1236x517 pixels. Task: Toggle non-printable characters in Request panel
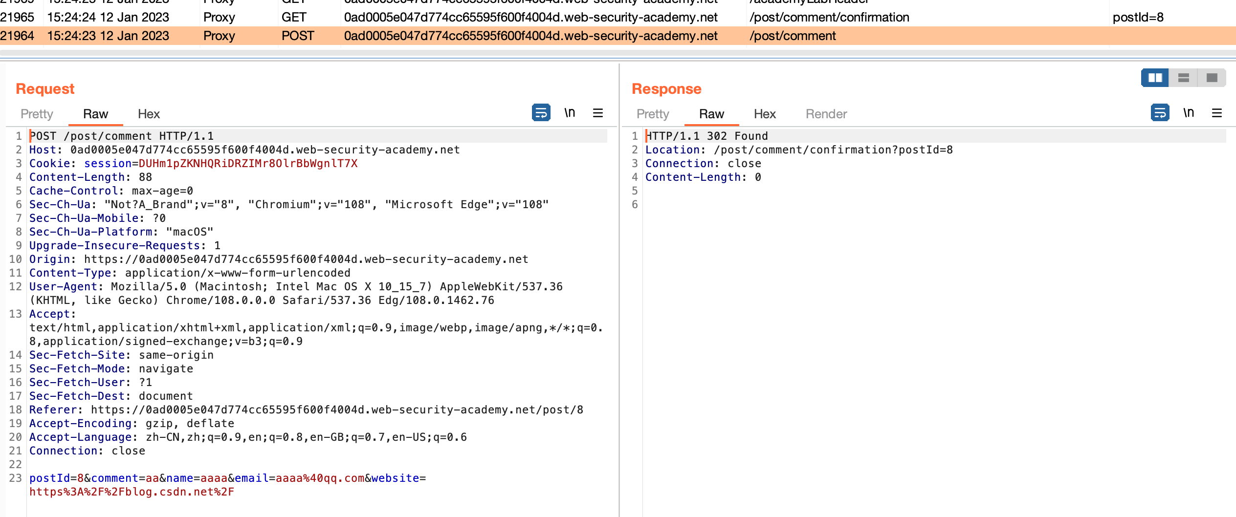click(570, 113)
